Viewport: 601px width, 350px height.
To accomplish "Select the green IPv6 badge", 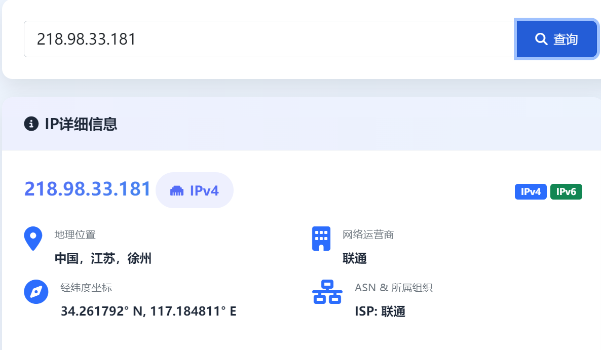I will coord(566,191).
